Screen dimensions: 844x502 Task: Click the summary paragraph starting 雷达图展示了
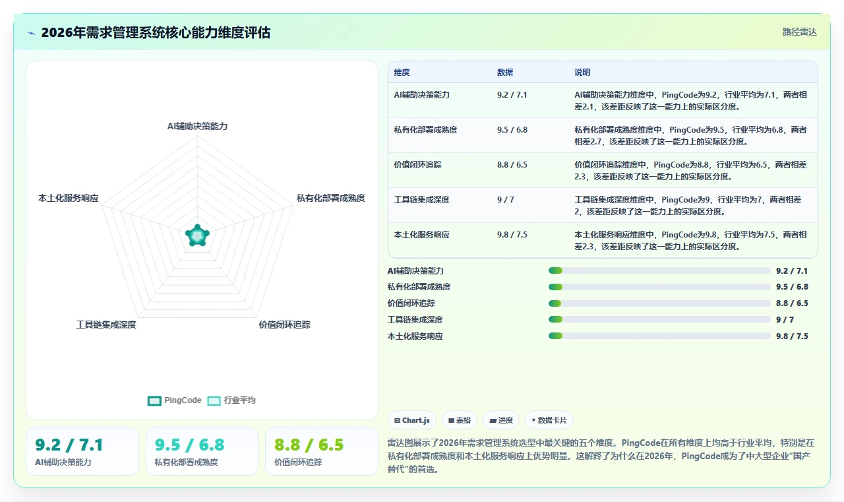(601, 456)
